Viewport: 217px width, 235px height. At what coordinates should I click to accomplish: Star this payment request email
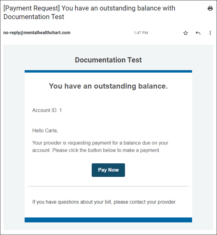185,33
